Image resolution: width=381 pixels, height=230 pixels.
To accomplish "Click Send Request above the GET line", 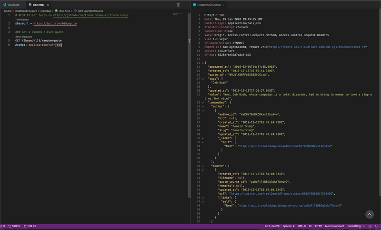I will 23,37.
